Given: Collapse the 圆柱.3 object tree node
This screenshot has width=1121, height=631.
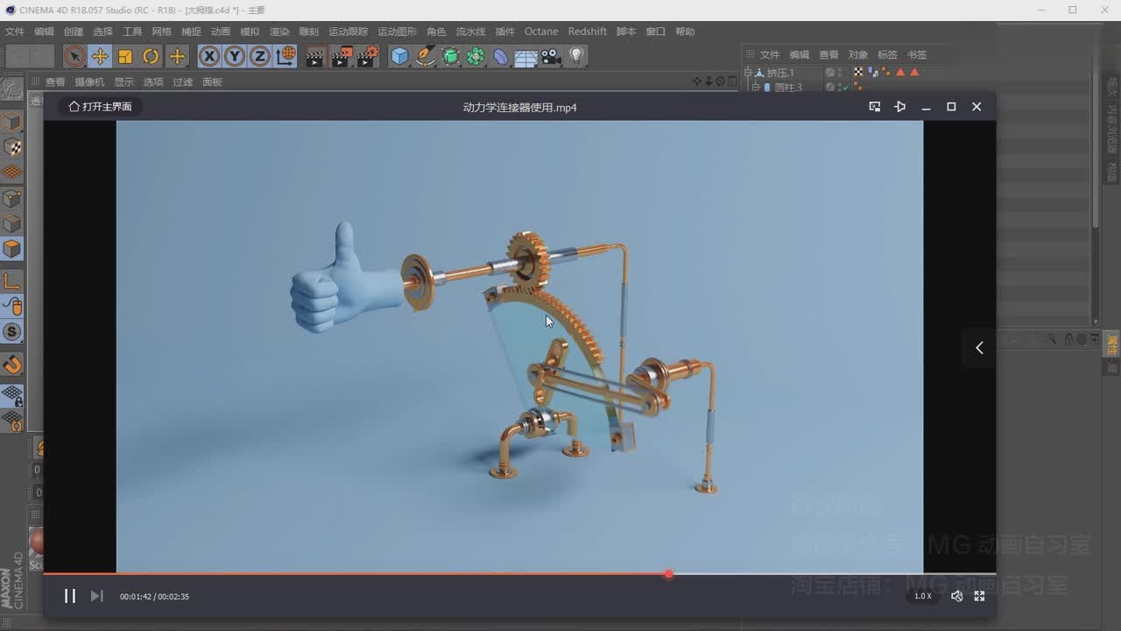Looking at the screenshot, I should 755,87.
